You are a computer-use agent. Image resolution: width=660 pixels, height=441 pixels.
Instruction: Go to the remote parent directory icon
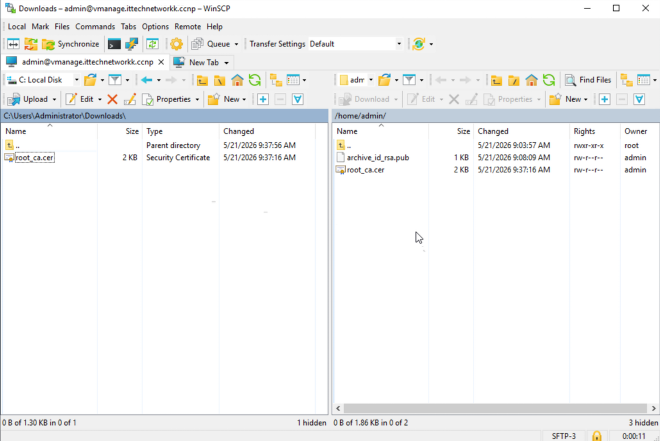496,80
